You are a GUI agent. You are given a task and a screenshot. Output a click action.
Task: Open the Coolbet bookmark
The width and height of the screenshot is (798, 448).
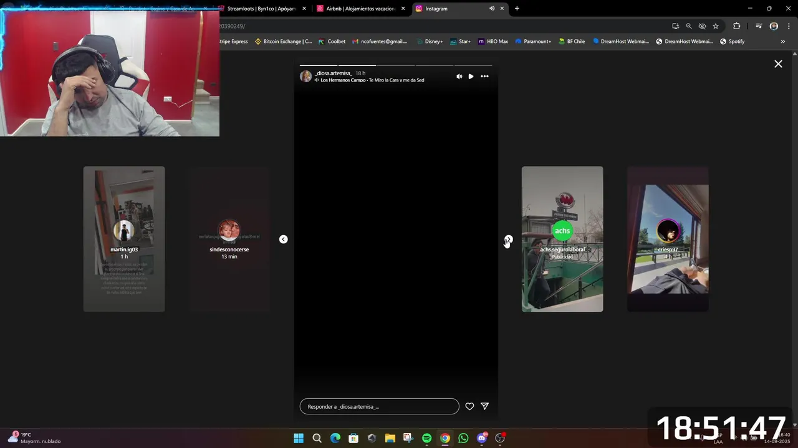point(332,42)
